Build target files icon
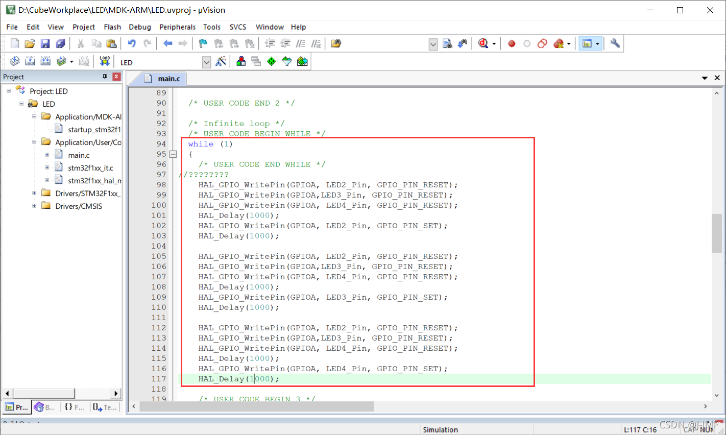 tap(30, 61)
